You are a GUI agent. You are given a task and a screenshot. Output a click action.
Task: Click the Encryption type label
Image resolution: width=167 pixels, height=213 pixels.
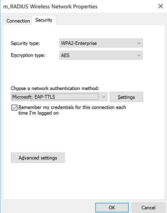(x=28, y=56)
